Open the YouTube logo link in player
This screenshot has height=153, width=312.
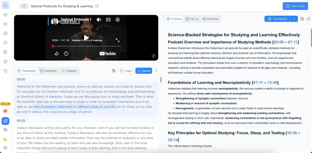(x=108, y=54)
